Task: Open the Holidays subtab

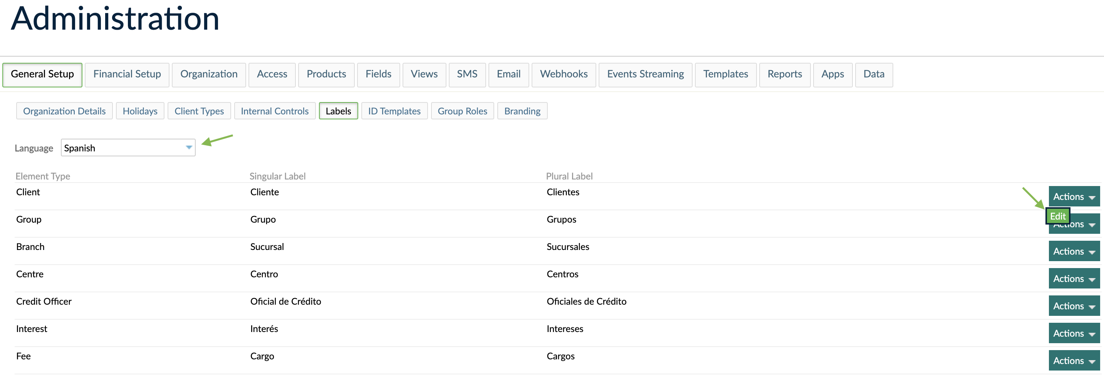Action: [140, 111]
